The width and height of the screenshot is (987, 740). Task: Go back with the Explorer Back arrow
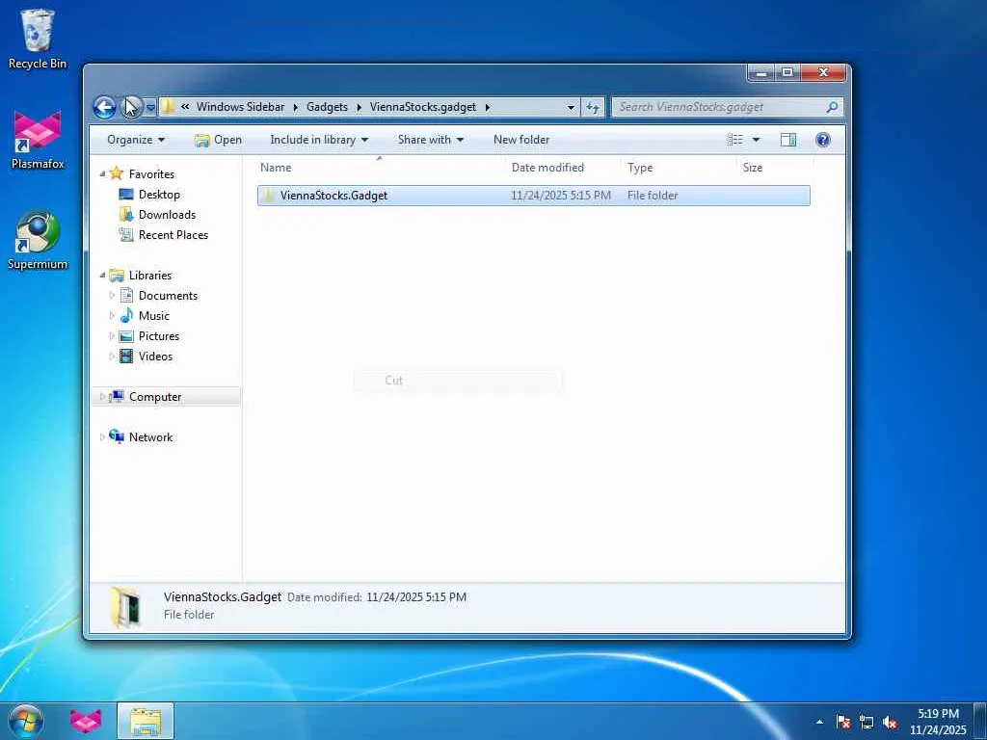104,107
